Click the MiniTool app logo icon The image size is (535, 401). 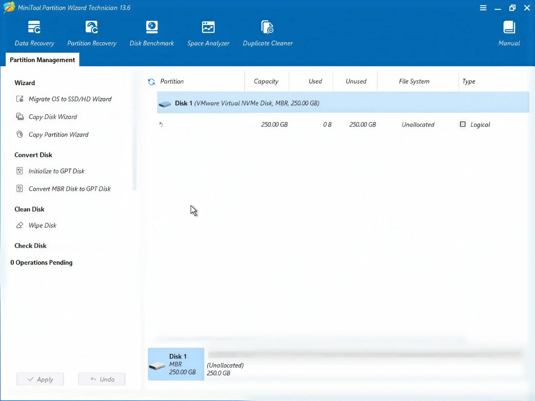point(9,7)
